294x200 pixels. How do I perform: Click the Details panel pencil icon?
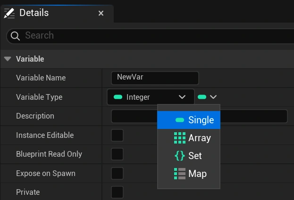(9, 13)
